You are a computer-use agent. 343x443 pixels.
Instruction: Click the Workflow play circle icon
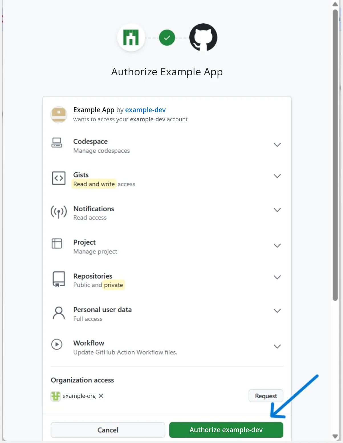point(57,344)
